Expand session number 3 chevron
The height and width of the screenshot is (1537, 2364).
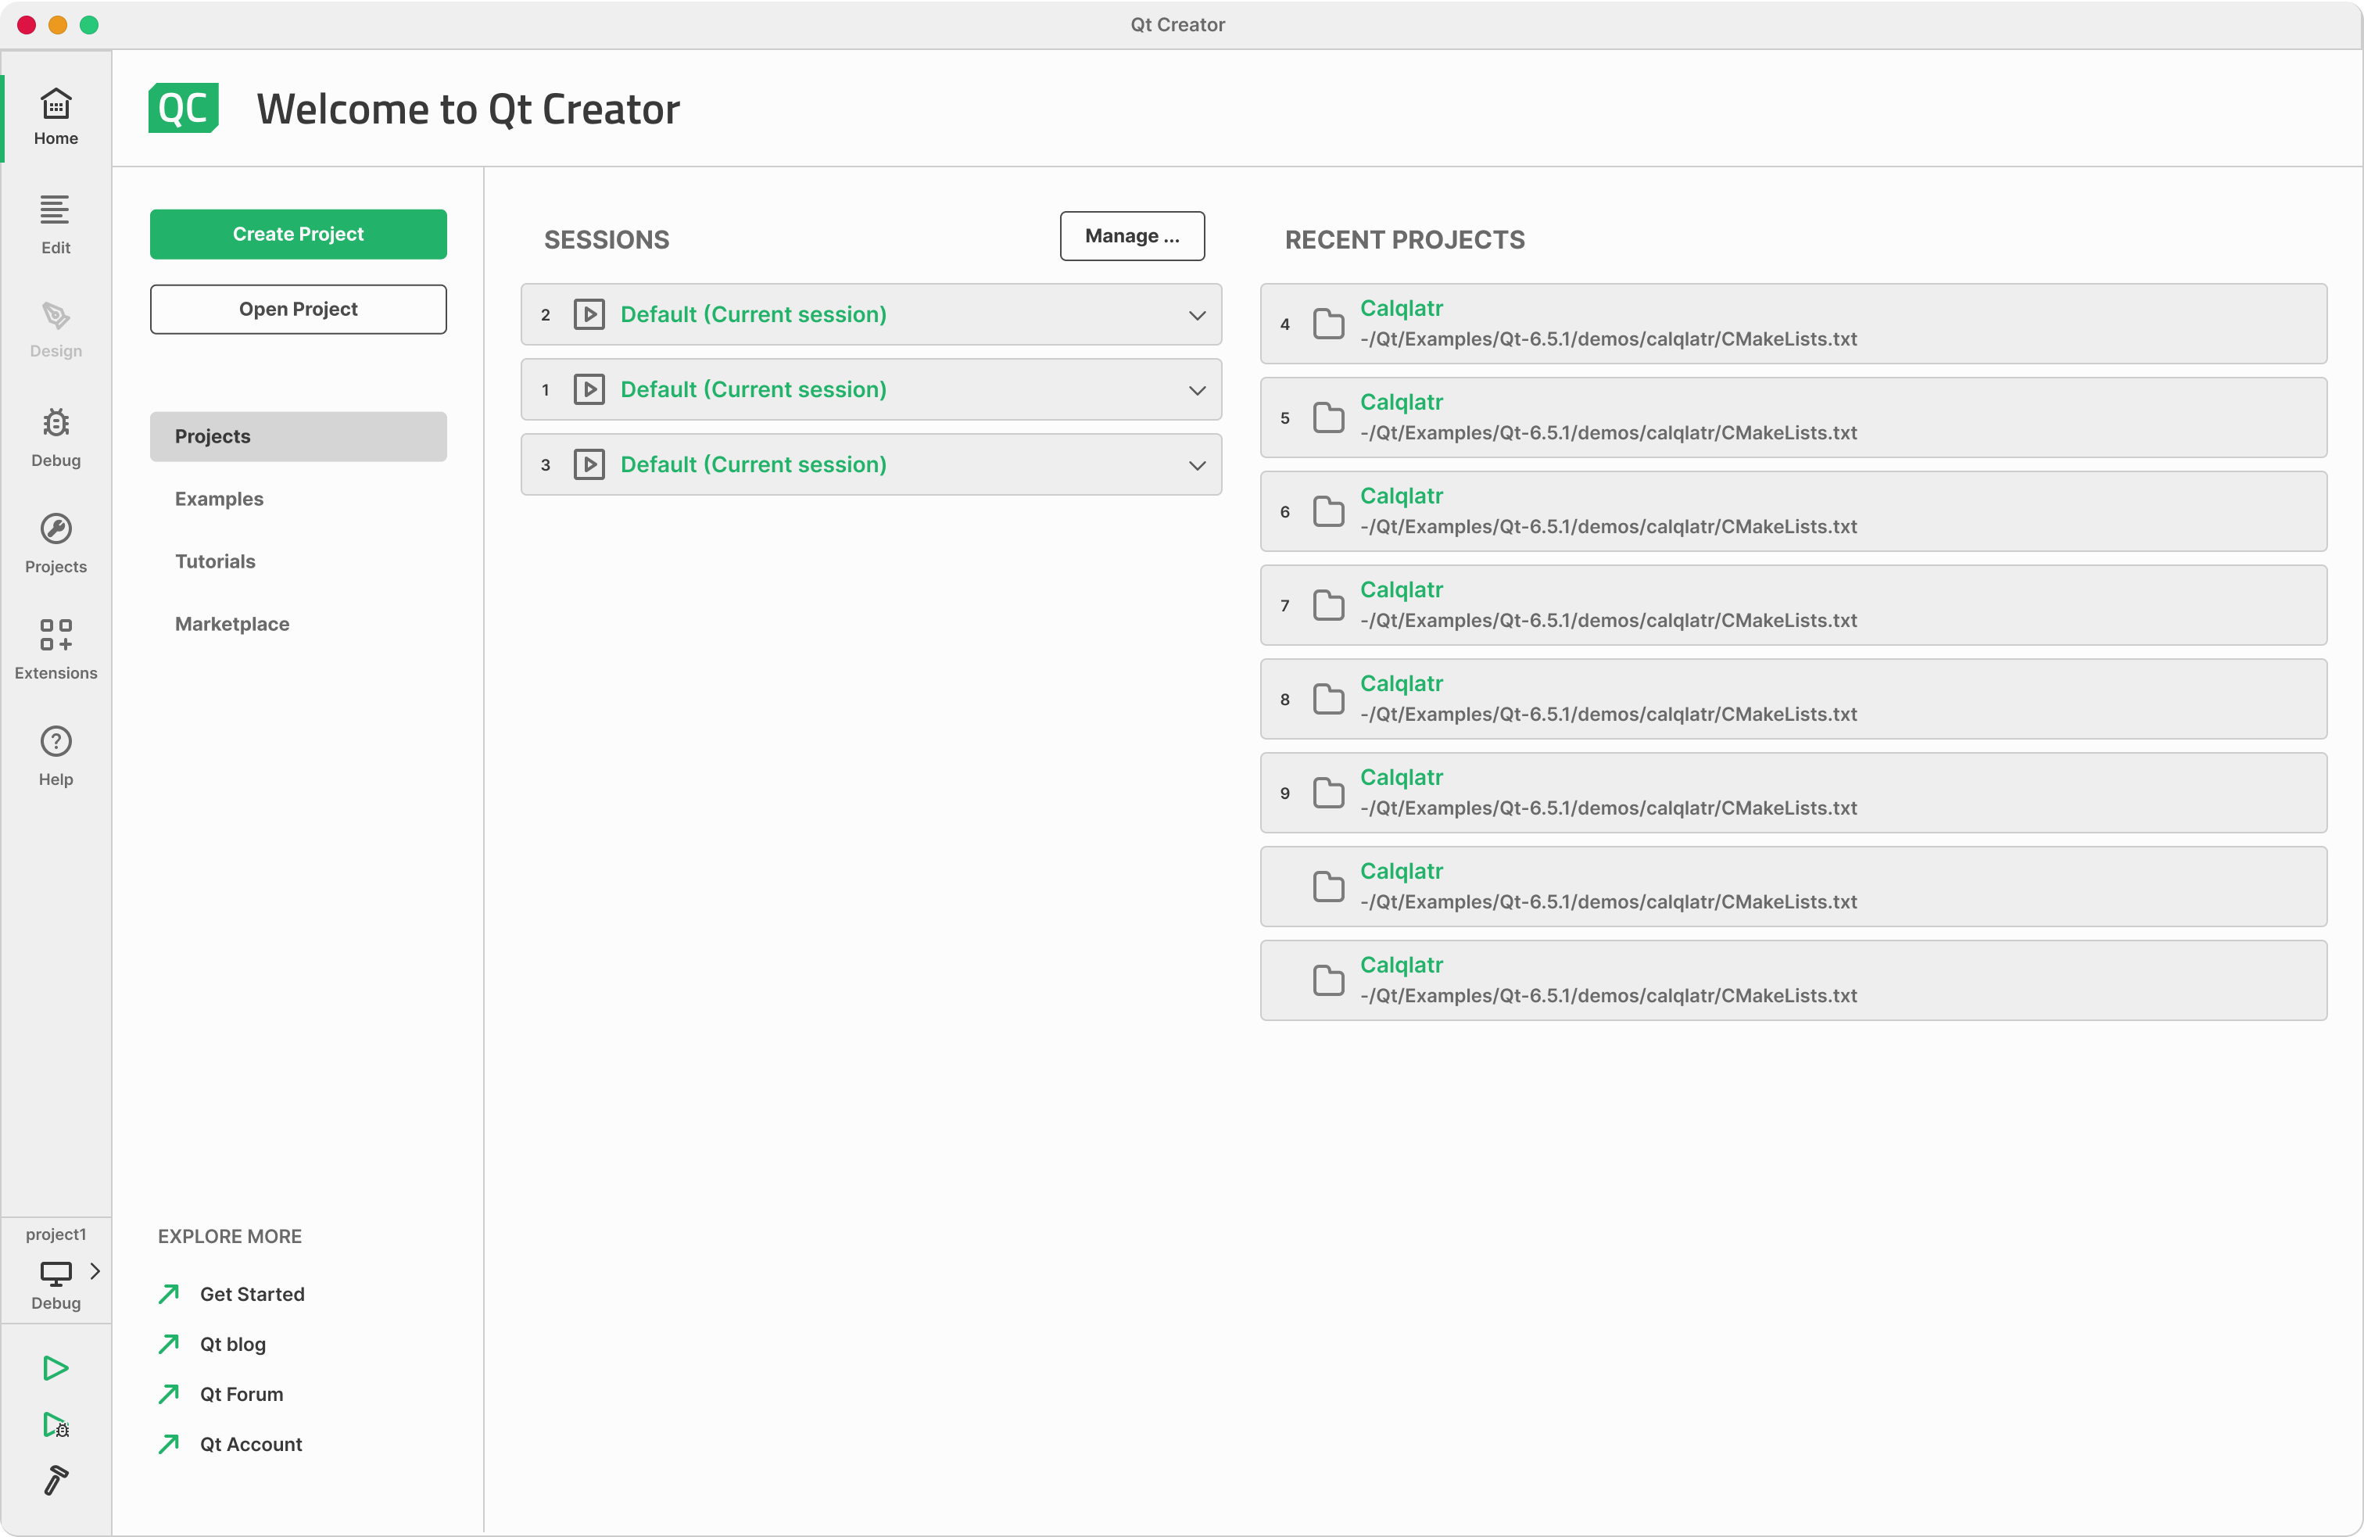[1197, 465]
